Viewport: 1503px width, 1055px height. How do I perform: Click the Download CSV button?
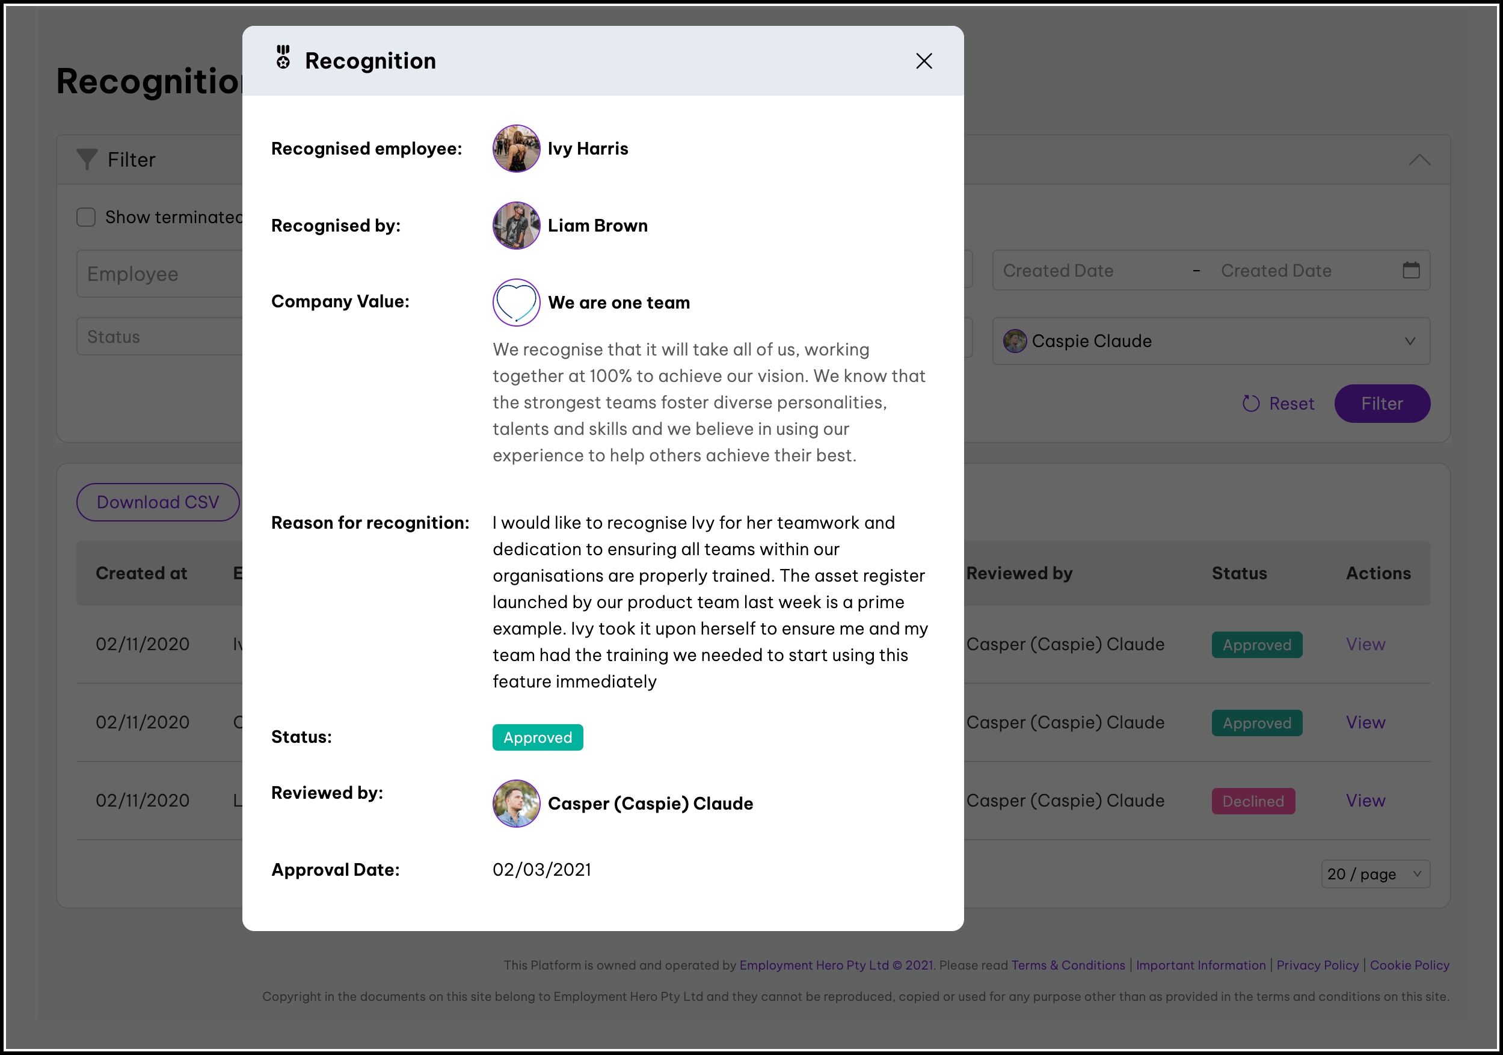pos(158,502)
